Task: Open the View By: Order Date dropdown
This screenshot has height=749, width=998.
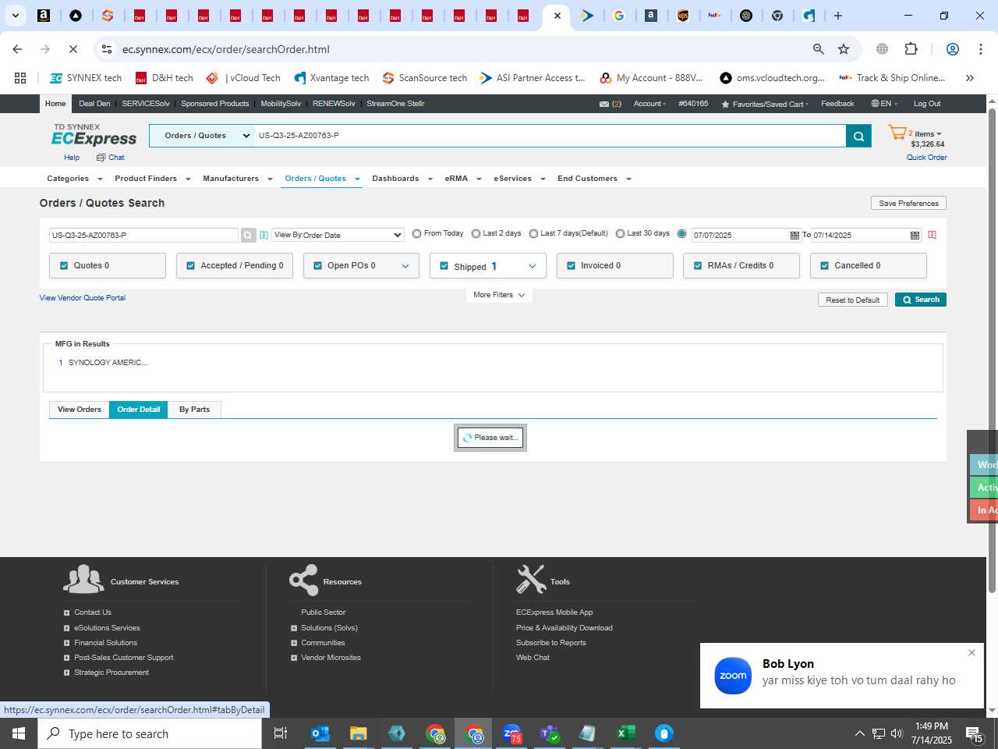Action: pos(338,235)
